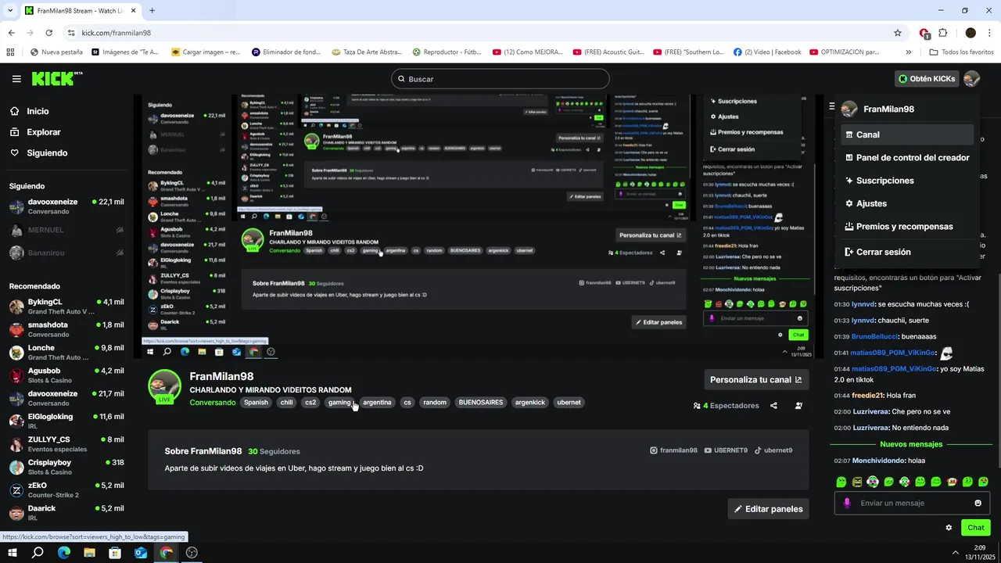Select the argentina tag
Screen dimensions: 1001x563
coord(377,403)
